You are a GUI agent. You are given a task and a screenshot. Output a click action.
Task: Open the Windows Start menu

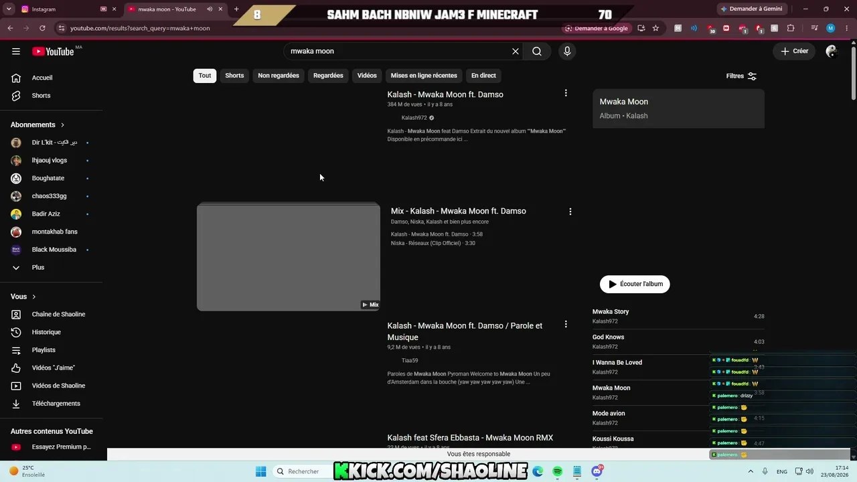tap(260, 471)
